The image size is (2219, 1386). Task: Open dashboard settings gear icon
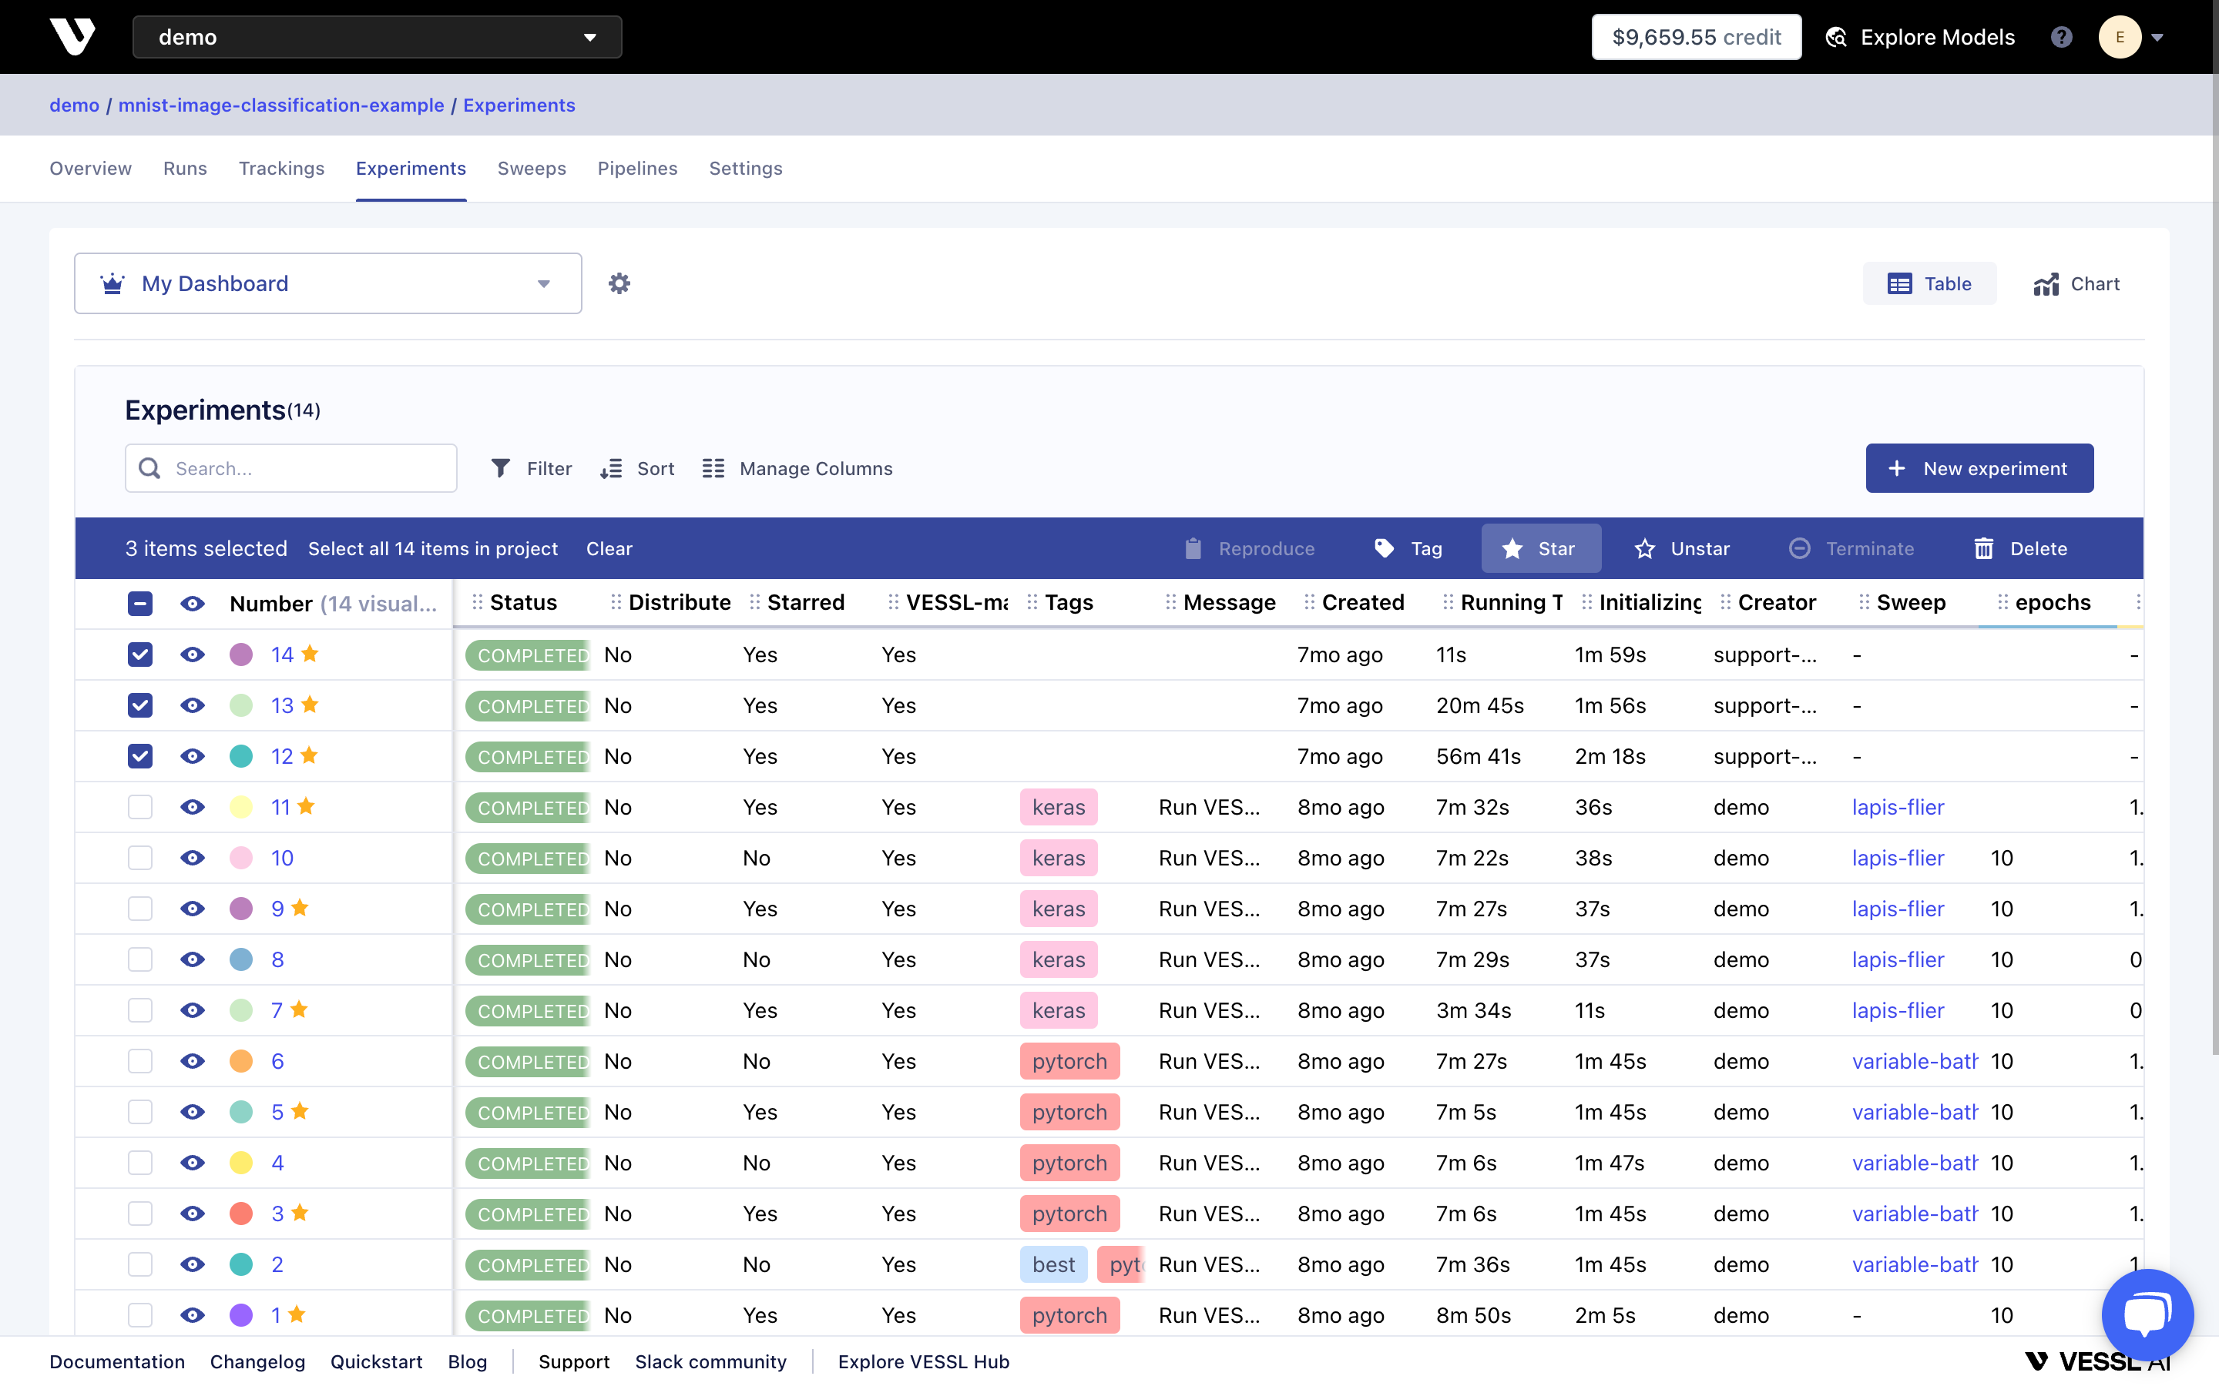click(x=619, y=283)
